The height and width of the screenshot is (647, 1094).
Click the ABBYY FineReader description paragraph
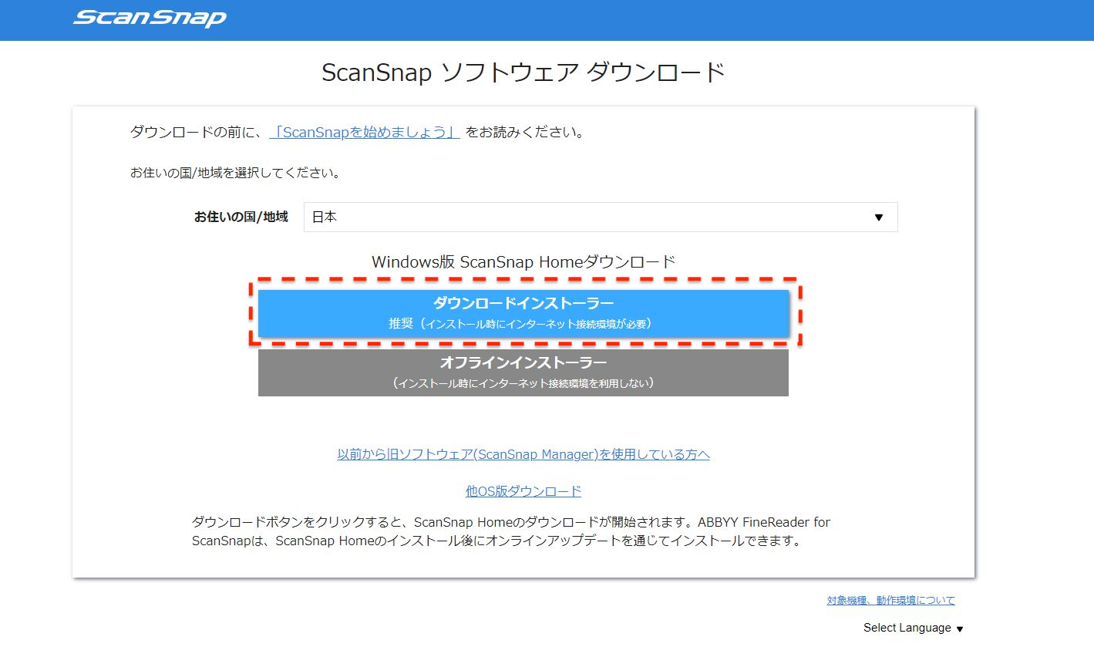[x=511, y=531]
